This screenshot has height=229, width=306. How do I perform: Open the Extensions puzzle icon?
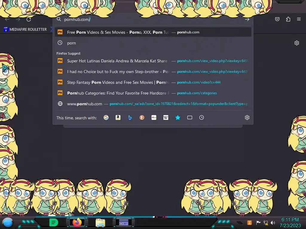(288, 19)
